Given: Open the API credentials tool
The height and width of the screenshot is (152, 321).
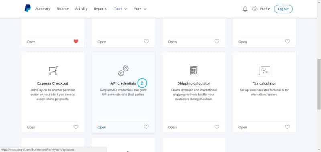Looking at the screenshot, I should 102,127.
